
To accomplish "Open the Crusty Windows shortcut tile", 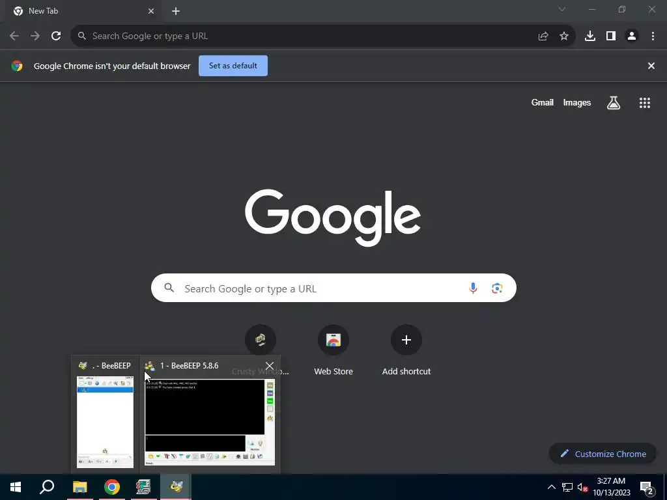I will pyautogui.click(x=261, y=340).
